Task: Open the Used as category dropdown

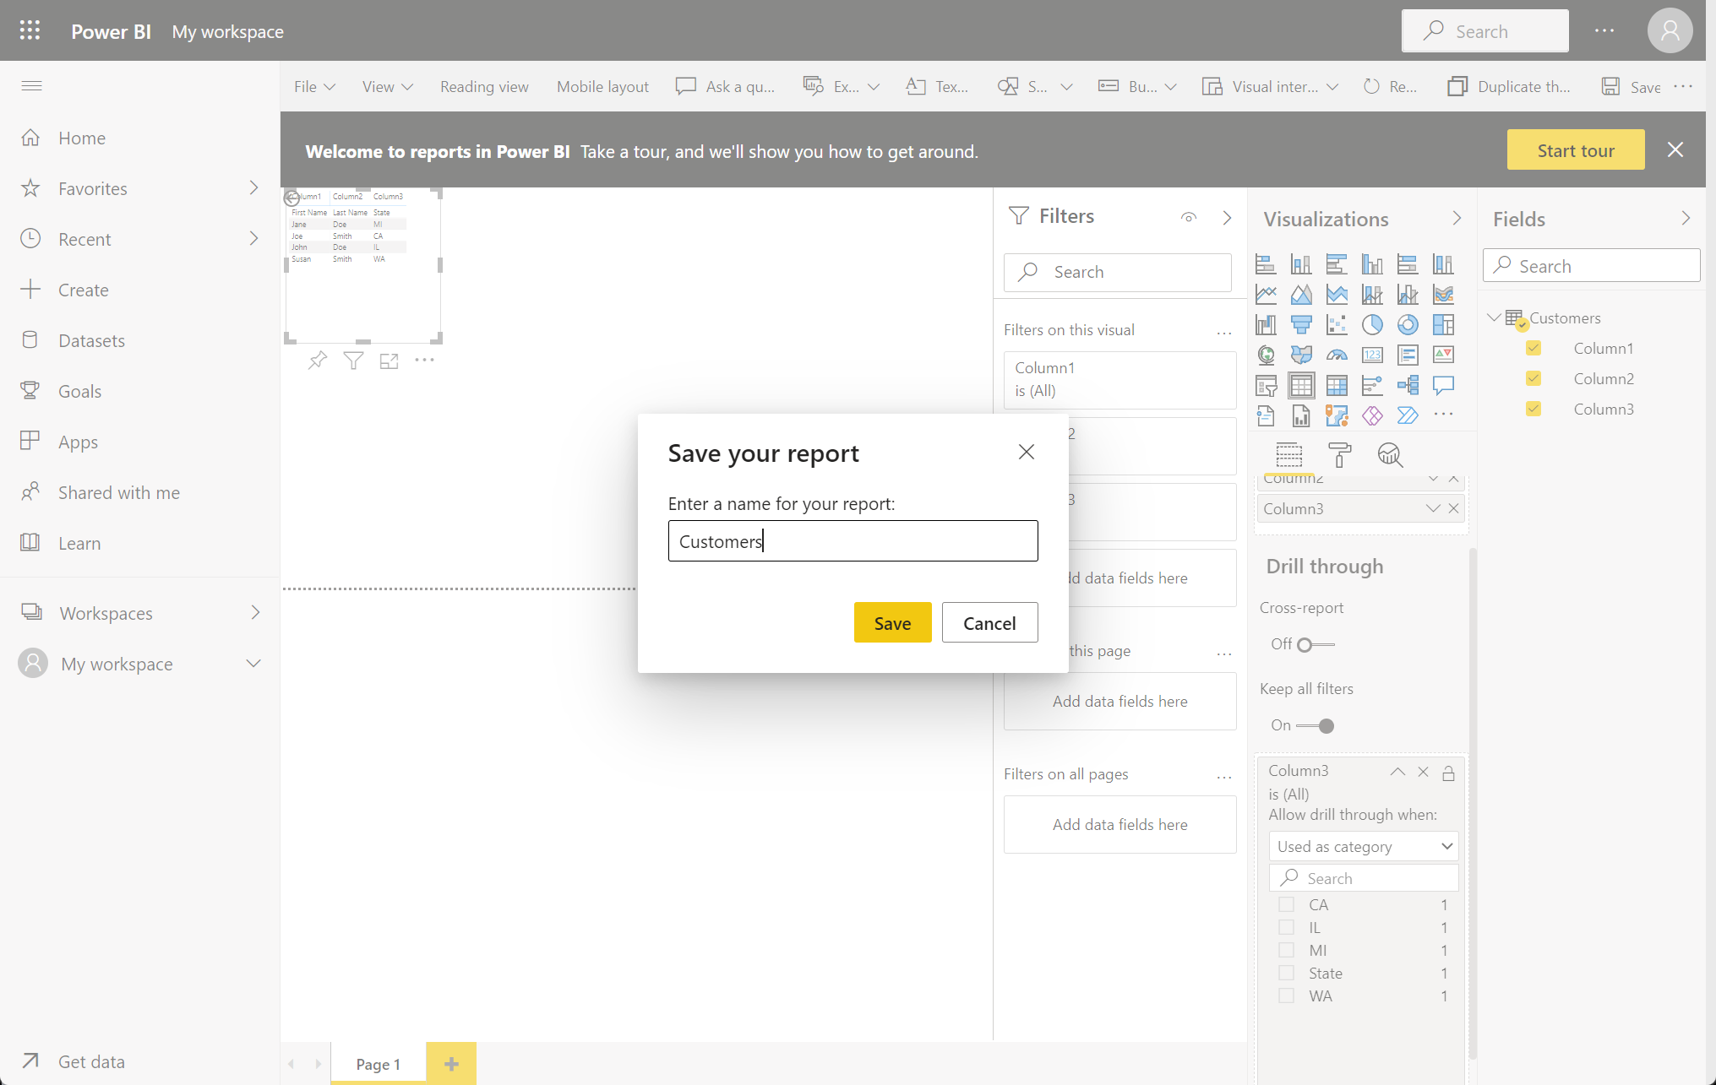Action: pyautogui.click(x=1363, y=846)
